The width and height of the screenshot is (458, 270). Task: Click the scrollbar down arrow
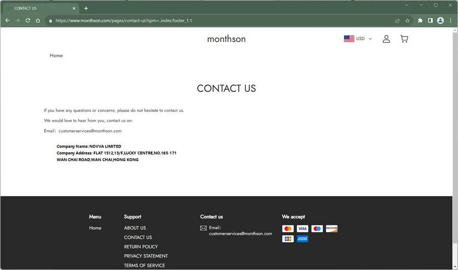click(455, 267)
